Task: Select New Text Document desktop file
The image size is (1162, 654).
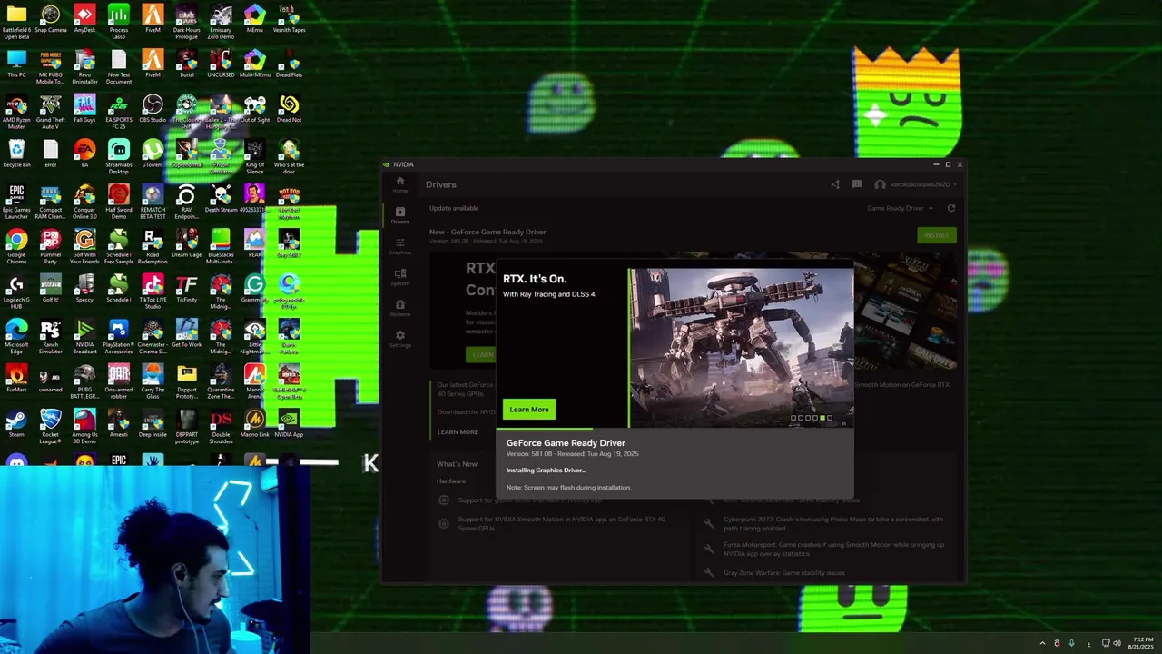Action: coord(119,68)
